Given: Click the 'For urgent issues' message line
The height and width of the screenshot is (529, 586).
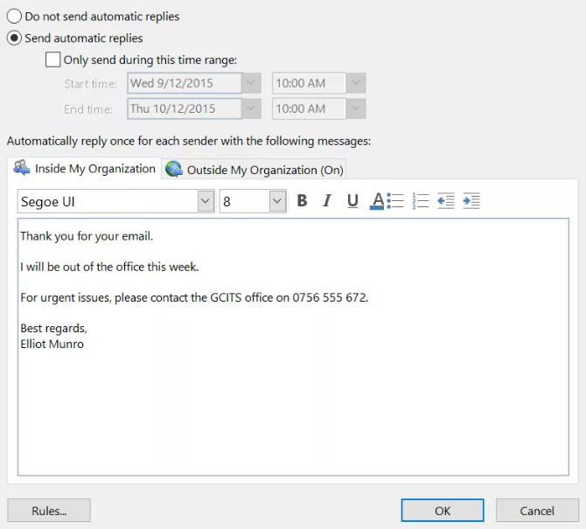Looking at the screenshot, I should 194,298.
